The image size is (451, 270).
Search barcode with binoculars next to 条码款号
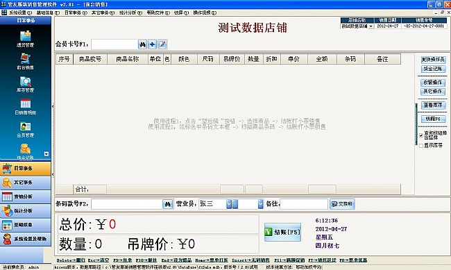tap(168, 204)
